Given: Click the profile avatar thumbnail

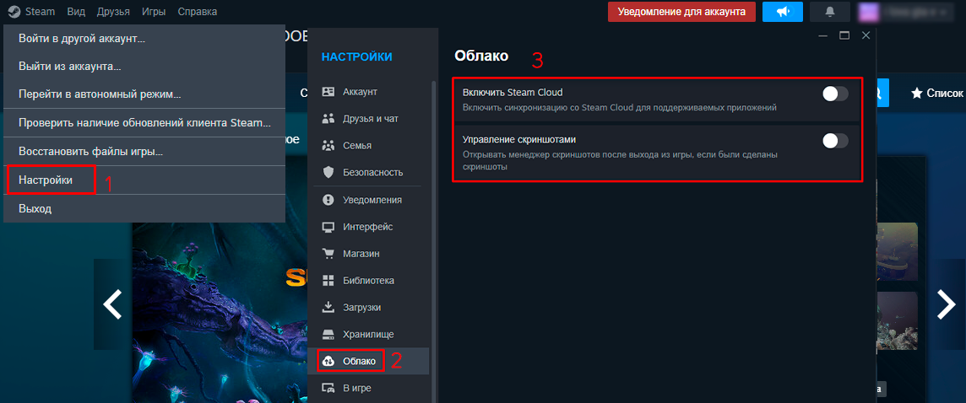Looking at the screenshot, I should click(x=869, y=12).
